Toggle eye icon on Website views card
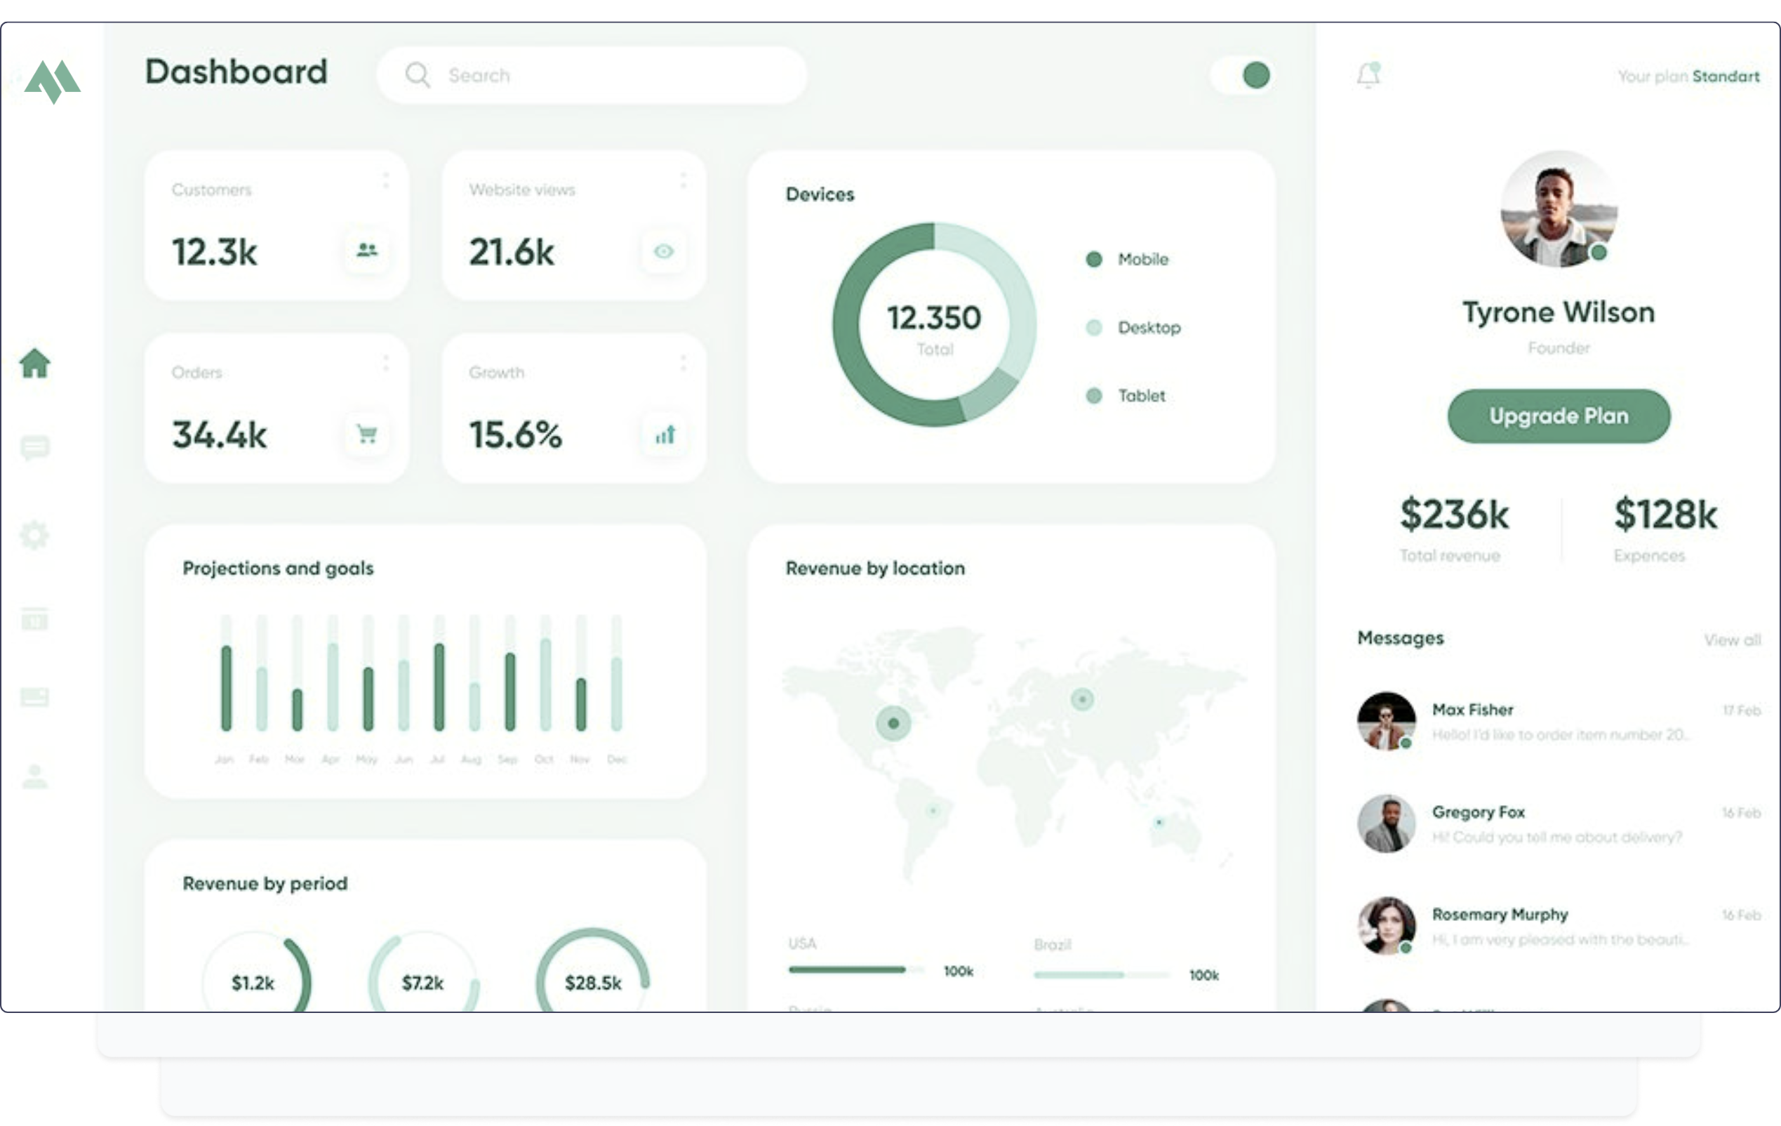Viewport: 1781px width, 1126px height. 663,251
